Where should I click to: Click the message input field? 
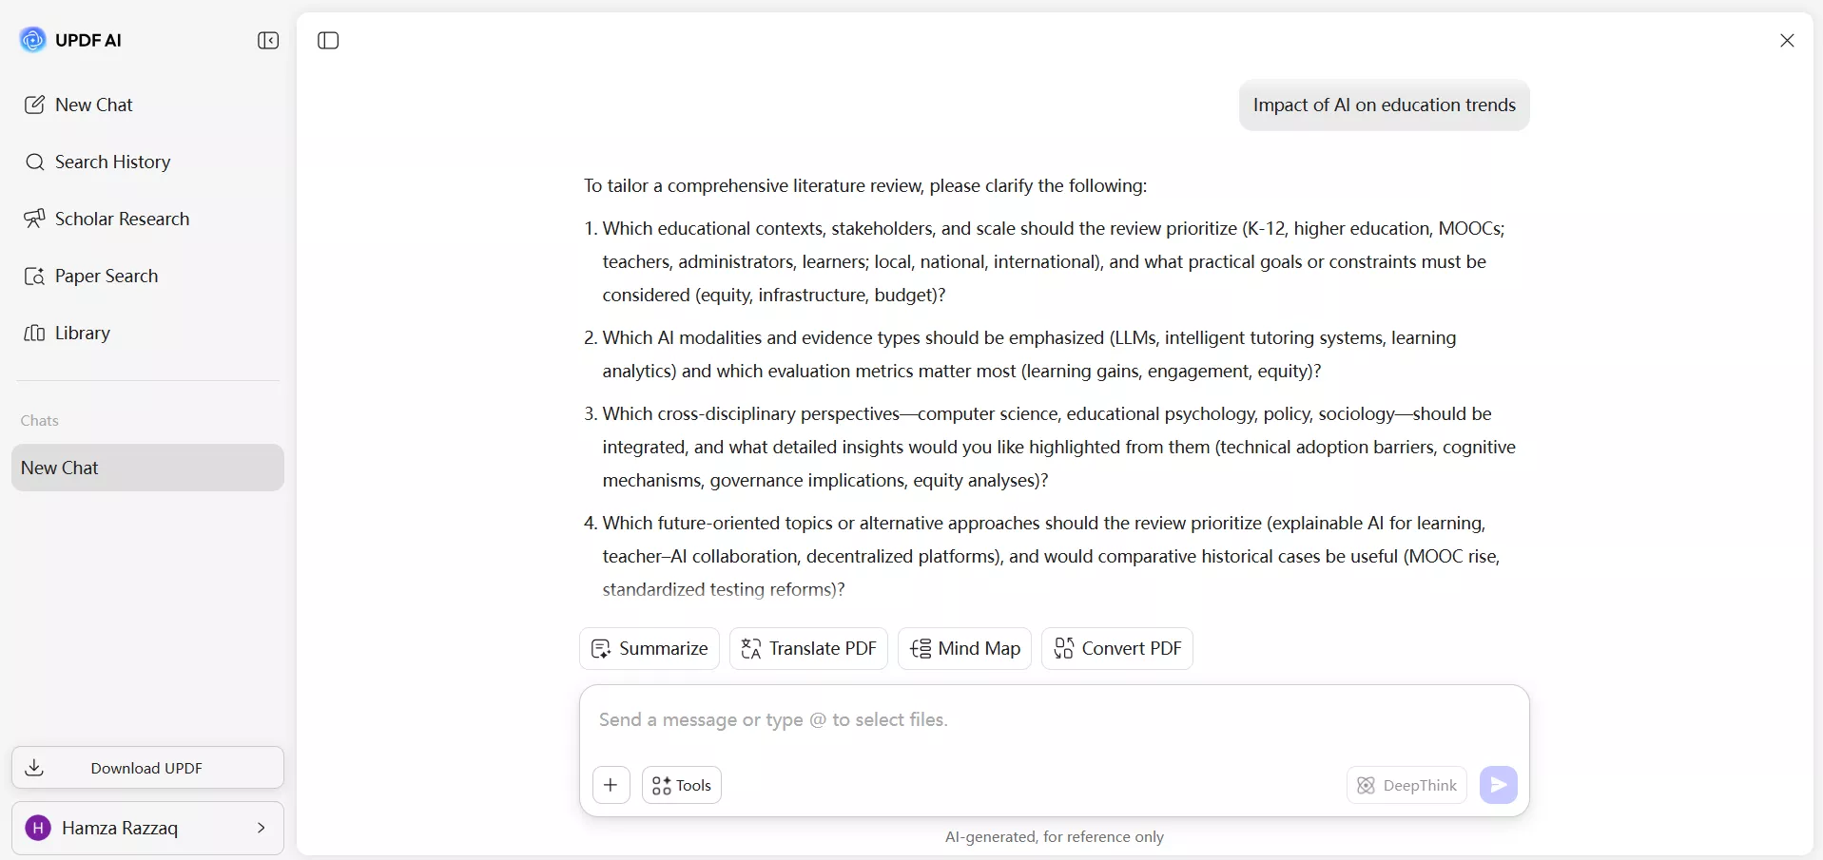coord(1054,720)
